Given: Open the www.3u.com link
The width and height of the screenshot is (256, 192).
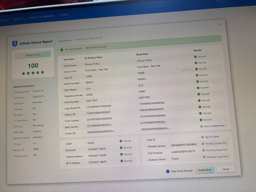Looking at the screenshot, I should (x=65, y=41).
